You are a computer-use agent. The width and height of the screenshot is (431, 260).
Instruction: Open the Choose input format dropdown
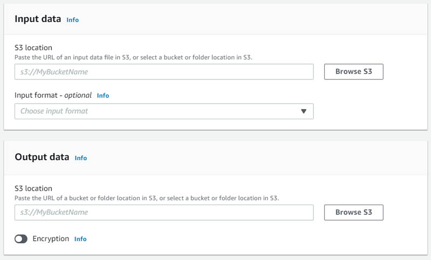pos(164,111)
